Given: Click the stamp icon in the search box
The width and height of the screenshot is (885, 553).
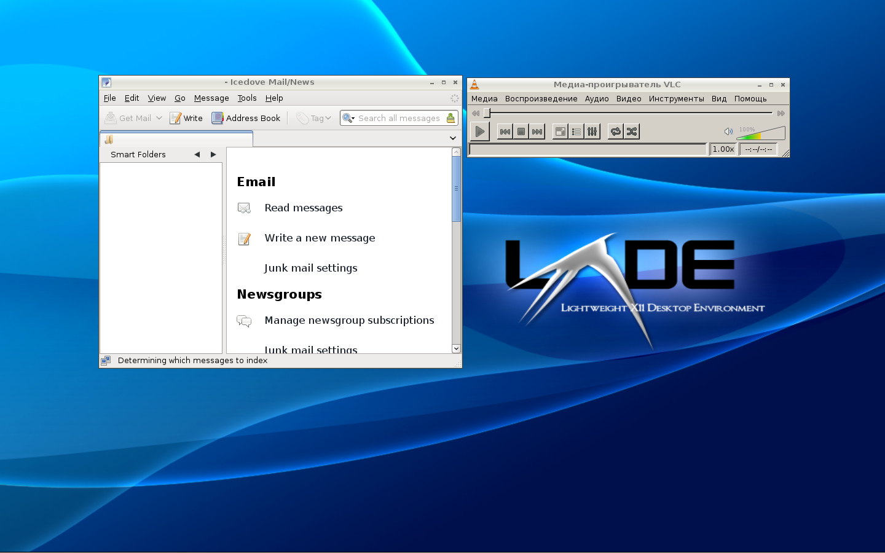Looking at the screenshot, I should point(450,118).
